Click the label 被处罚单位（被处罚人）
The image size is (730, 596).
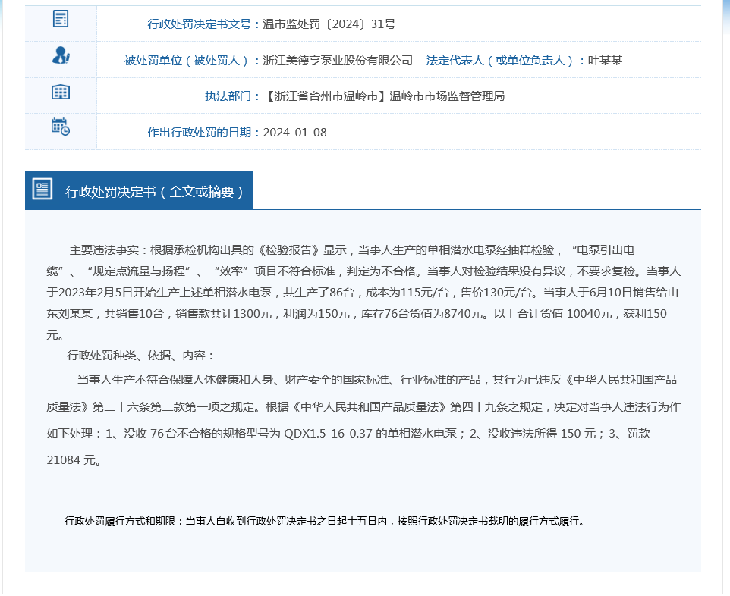click(186, 61)
